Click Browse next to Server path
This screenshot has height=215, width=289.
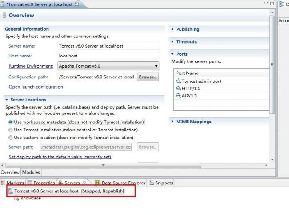pyautogui.click(x=148, y=147)
